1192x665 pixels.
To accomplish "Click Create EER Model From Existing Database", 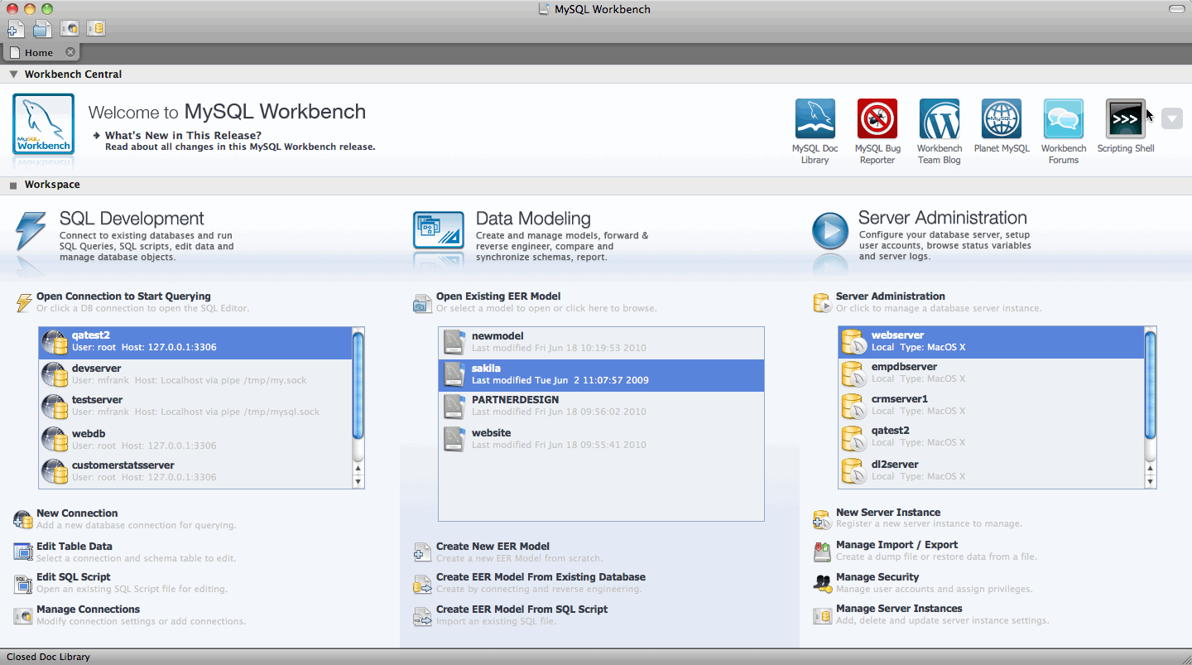I will (x=541, y=577).
